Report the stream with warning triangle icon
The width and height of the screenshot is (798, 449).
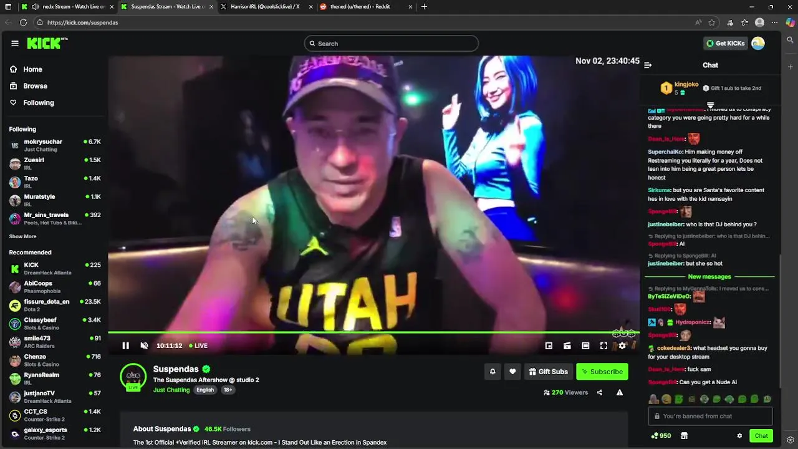click(x=620, y=392)
